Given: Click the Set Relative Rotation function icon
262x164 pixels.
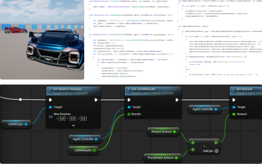Looking at the screenshot, I should point(50,89).
